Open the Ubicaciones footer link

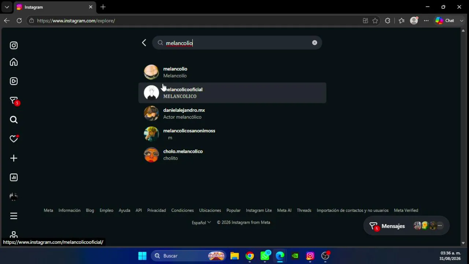210,210
